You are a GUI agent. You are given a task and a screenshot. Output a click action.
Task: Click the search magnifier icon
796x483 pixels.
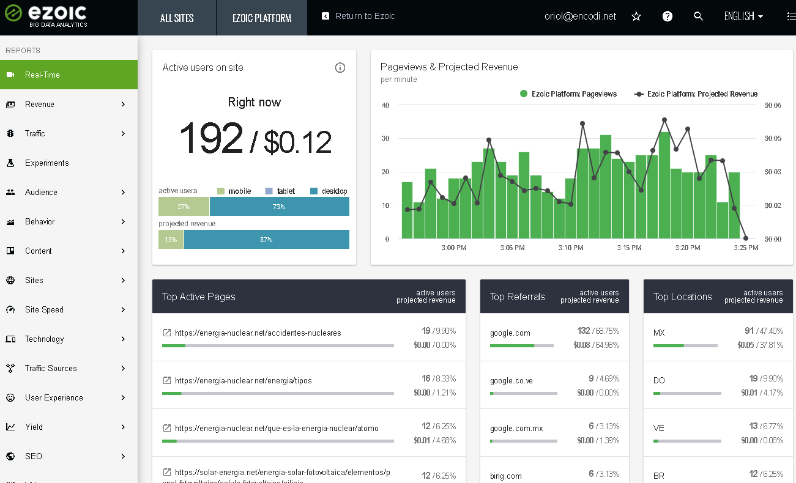pos(699,17)
